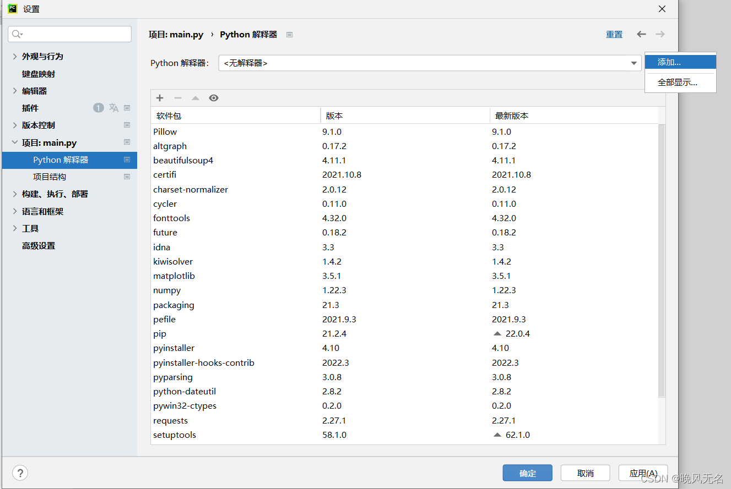Select pefile package row
Viewport: 731px width, 489px height.
pos(405,319)
